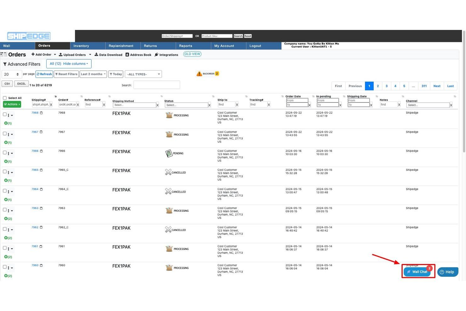Open the Reports menu tab
This screenshot has height=311, width=466.
(185, 46)
